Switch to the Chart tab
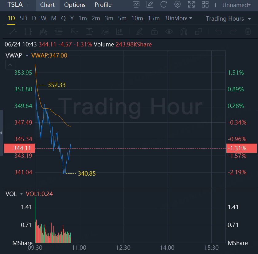The image size is (258, 254). (x=47, y=5)
